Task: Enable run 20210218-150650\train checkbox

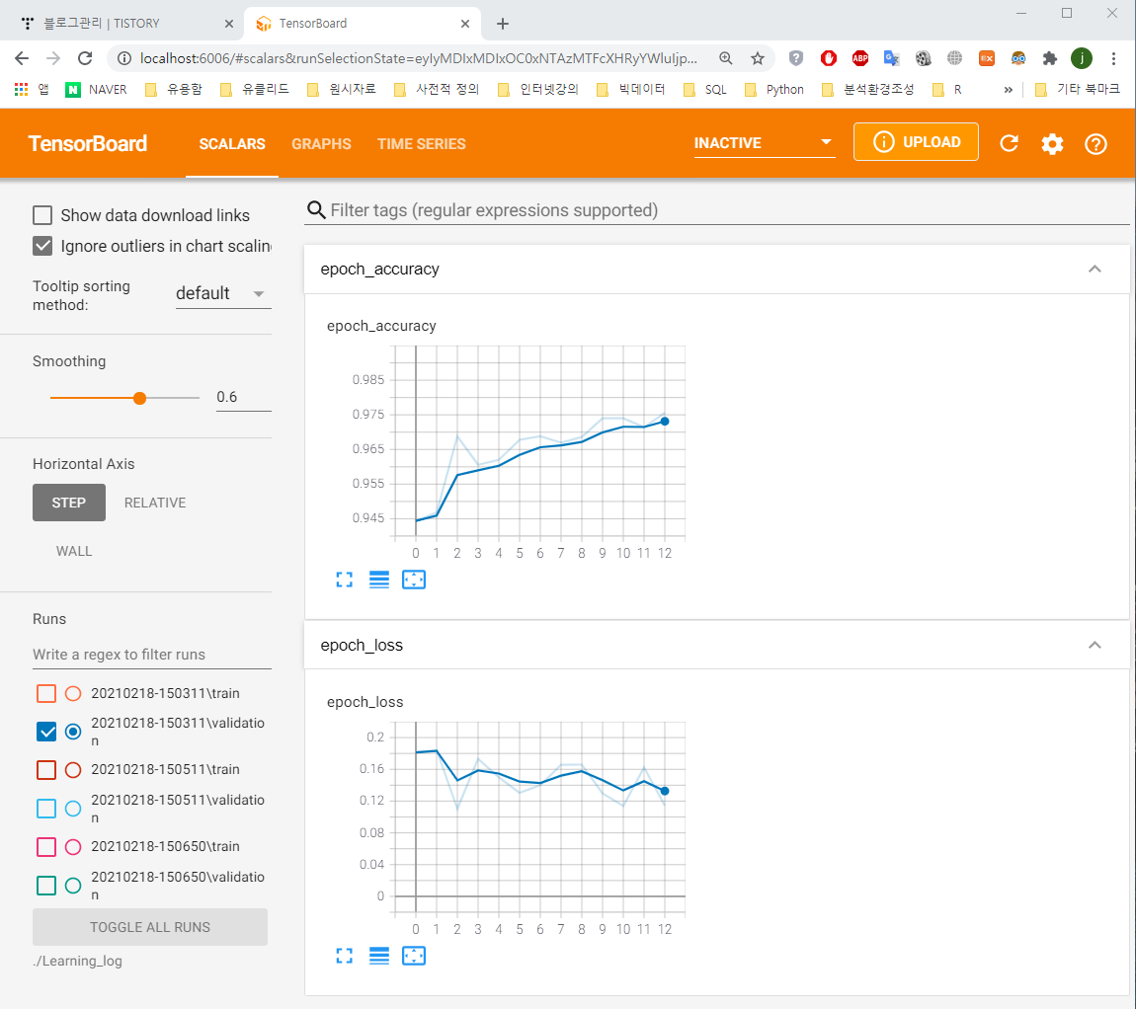Action: [x=46, y=846]
